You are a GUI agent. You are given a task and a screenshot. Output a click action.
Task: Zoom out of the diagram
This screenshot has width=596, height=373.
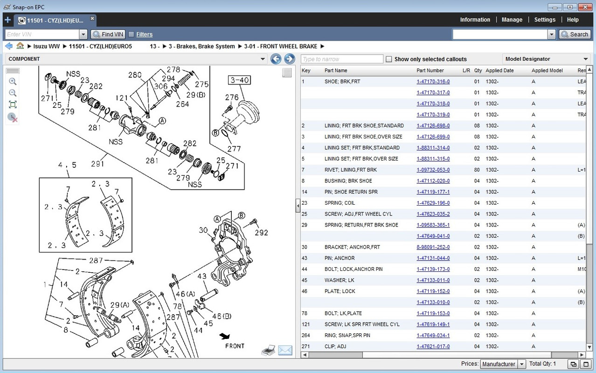(13, 93)
